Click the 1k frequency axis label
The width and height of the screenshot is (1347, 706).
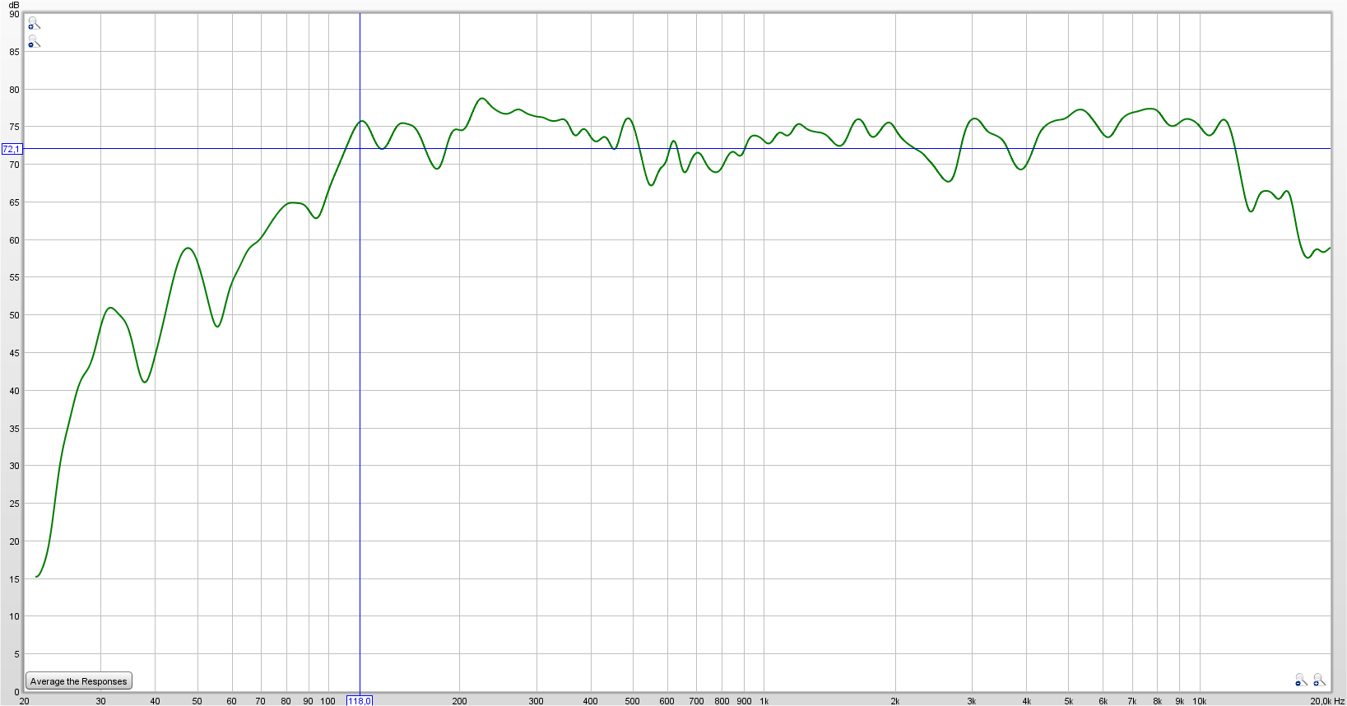pyautogui.click(x=764, y=701)
